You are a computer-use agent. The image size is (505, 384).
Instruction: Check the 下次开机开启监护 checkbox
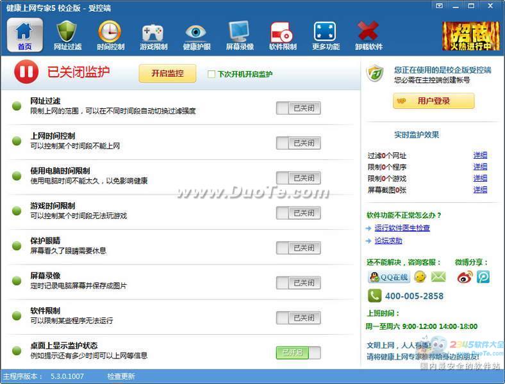pos(211,74)
